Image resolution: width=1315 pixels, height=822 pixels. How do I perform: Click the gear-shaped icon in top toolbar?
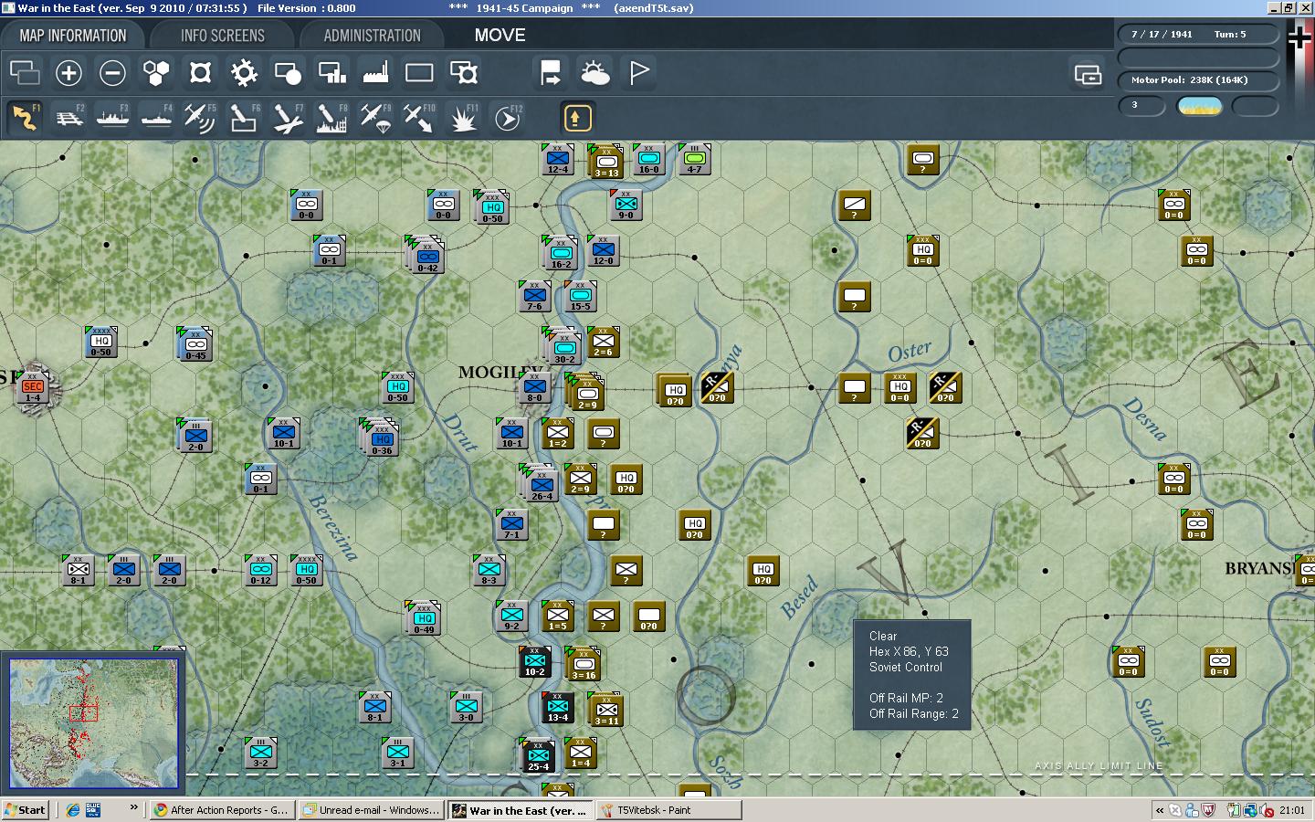pos(244,72)
